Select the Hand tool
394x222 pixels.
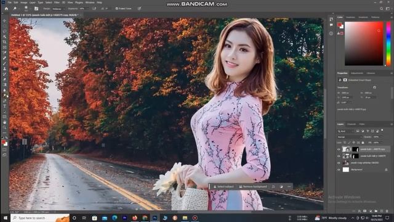click(4, 122)
